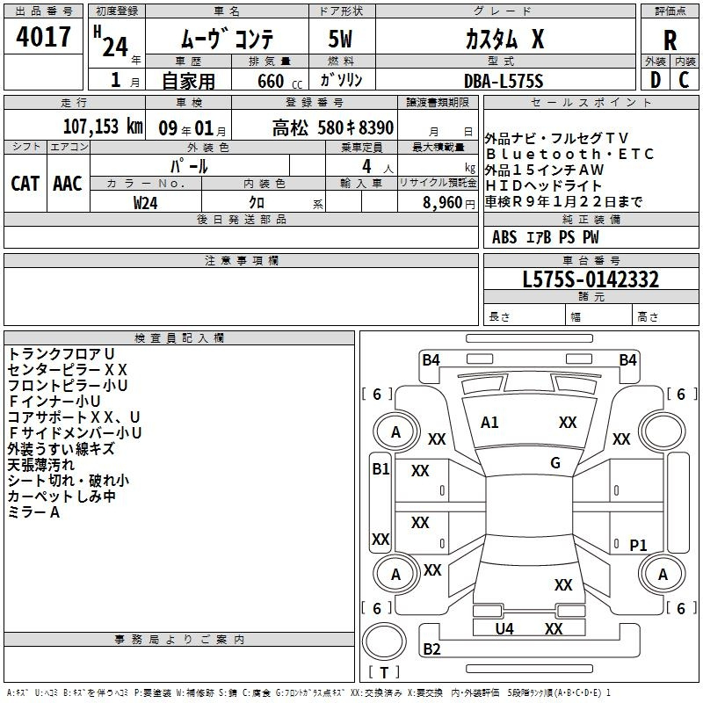Select the displacement value 660 cc
Viewport: 703px width, 703px height.
tap(279, 81)
